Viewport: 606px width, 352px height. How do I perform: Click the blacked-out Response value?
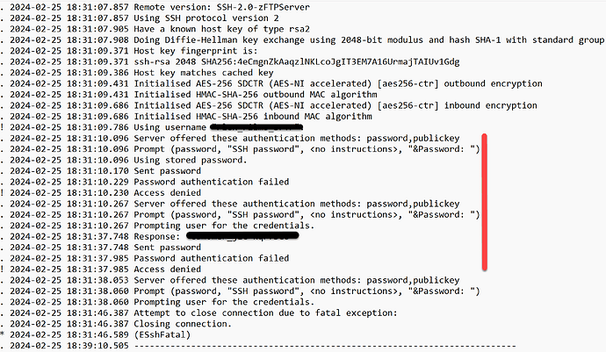click(242, 236)
